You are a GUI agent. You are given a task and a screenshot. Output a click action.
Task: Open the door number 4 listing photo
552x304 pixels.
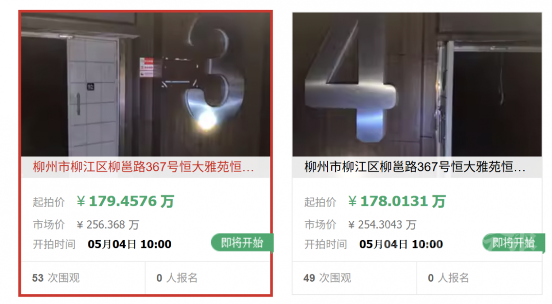pos(417,84)
